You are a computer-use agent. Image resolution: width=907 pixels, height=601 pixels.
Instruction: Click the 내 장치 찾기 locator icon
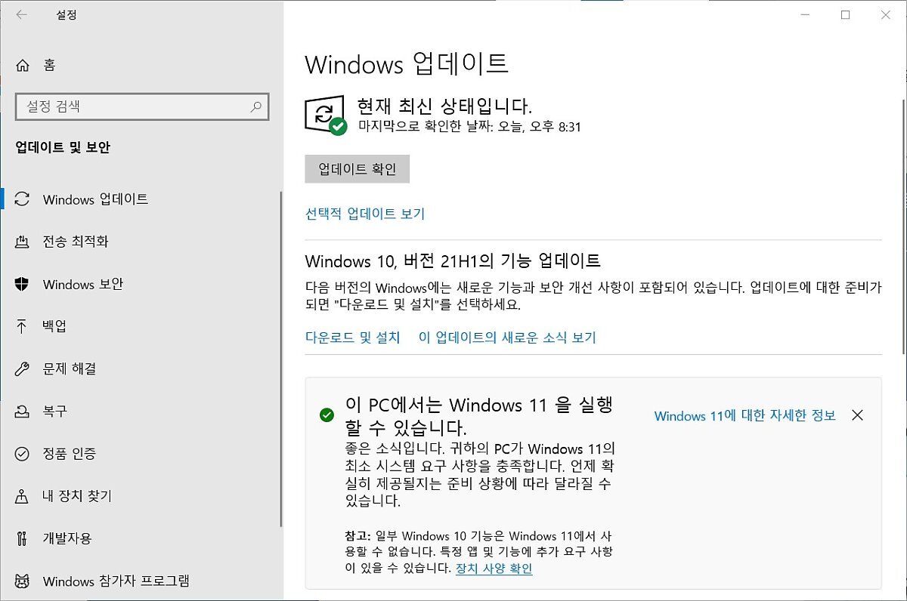[23, 496]
